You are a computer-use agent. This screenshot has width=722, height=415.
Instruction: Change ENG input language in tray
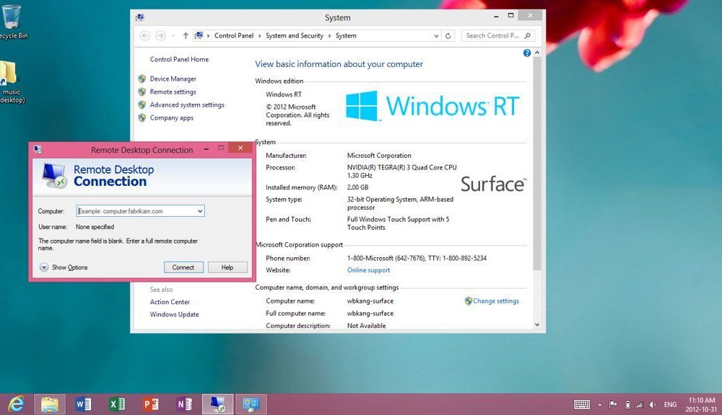click(x=670, y=404)
